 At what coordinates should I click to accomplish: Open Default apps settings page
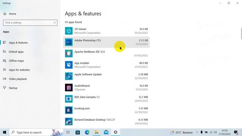coord(16,52)
